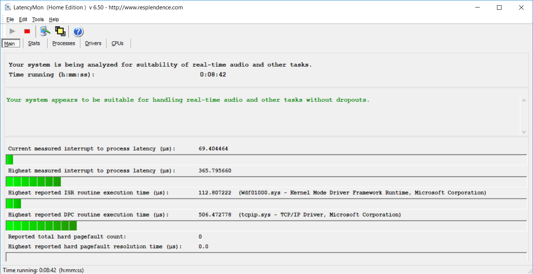Viewport: 533px width, 274px height.
Task: Select the green system suitable message text
Action: point(188,100)
